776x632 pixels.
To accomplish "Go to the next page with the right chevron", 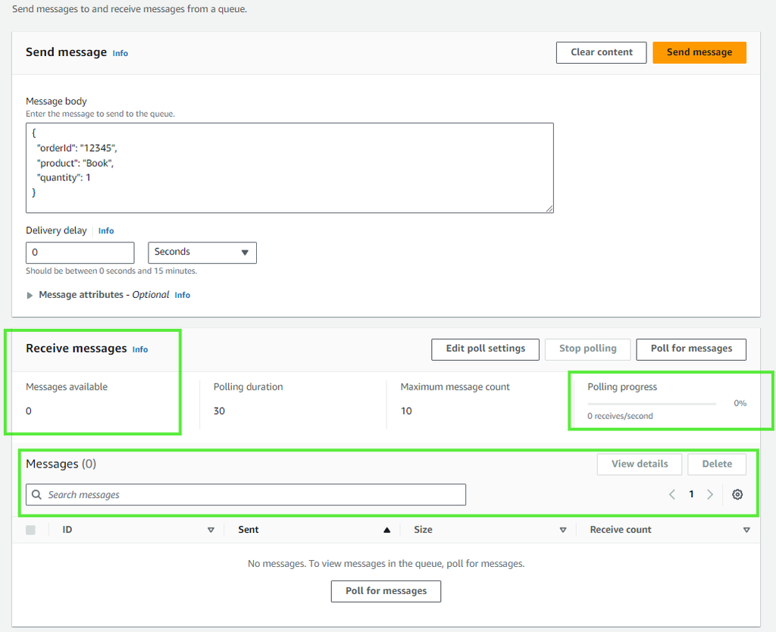I will 710,494.
